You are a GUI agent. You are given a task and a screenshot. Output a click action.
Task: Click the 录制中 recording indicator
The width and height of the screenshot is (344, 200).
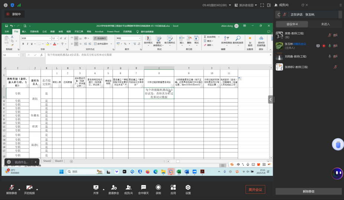click(x=14, y=14)
